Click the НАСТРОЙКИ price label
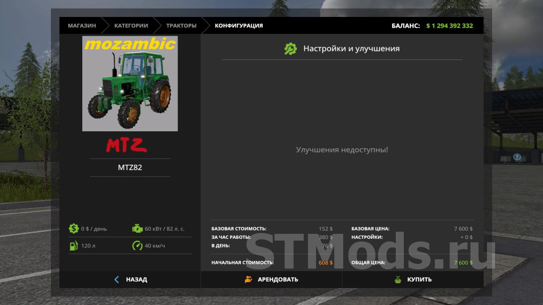 pos(367,237)
